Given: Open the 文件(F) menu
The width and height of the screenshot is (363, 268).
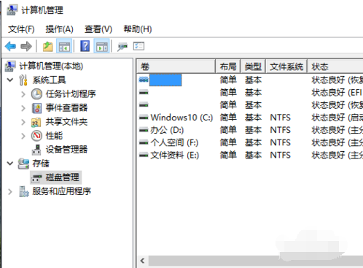Looking at the screenshot, I should pos(21,29).
